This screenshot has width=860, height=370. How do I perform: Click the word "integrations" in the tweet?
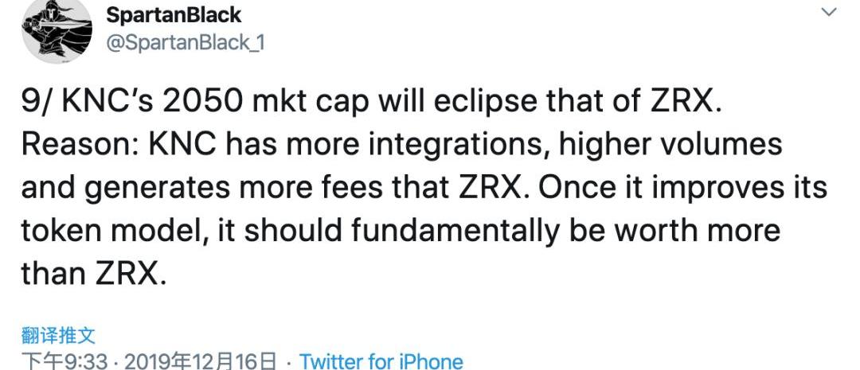[x=463, y=146]
